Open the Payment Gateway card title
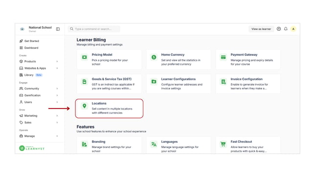 point(244,55)
